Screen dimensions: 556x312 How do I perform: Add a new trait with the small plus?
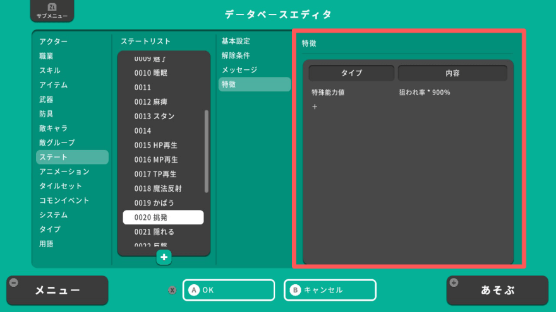[x=315, y=107]
